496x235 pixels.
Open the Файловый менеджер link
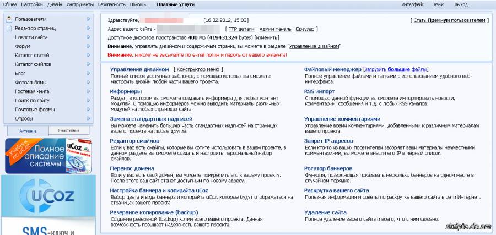tap(332, 69)
